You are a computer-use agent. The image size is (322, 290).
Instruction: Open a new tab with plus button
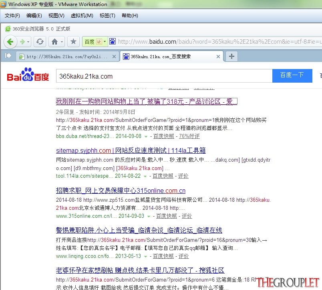click(x=231, y=56)
